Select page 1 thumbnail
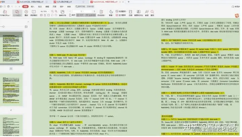 point(11,48)
